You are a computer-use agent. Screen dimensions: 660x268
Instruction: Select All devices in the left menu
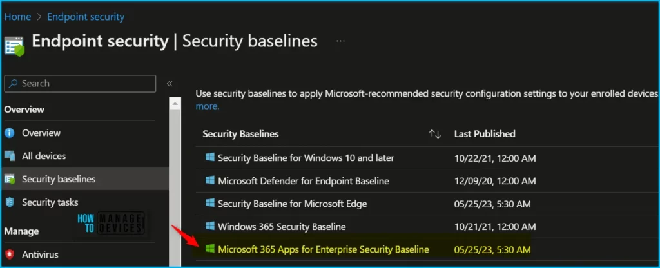point(44,156)
